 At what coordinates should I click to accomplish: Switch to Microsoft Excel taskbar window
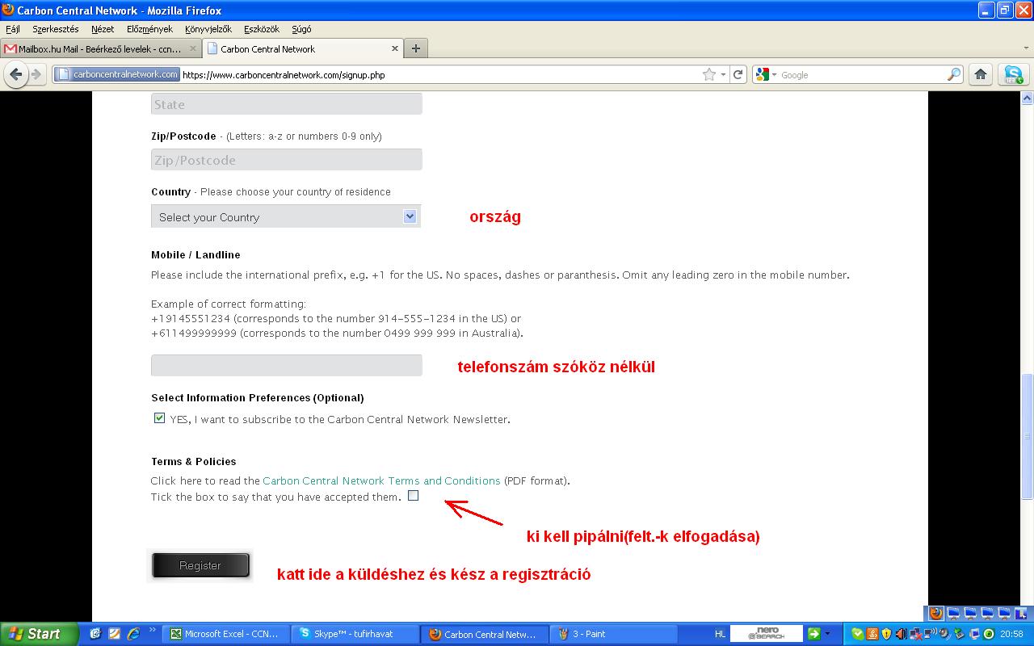(225, 634)
